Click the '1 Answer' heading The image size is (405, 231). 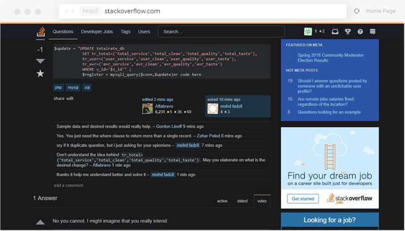[45, 198]
